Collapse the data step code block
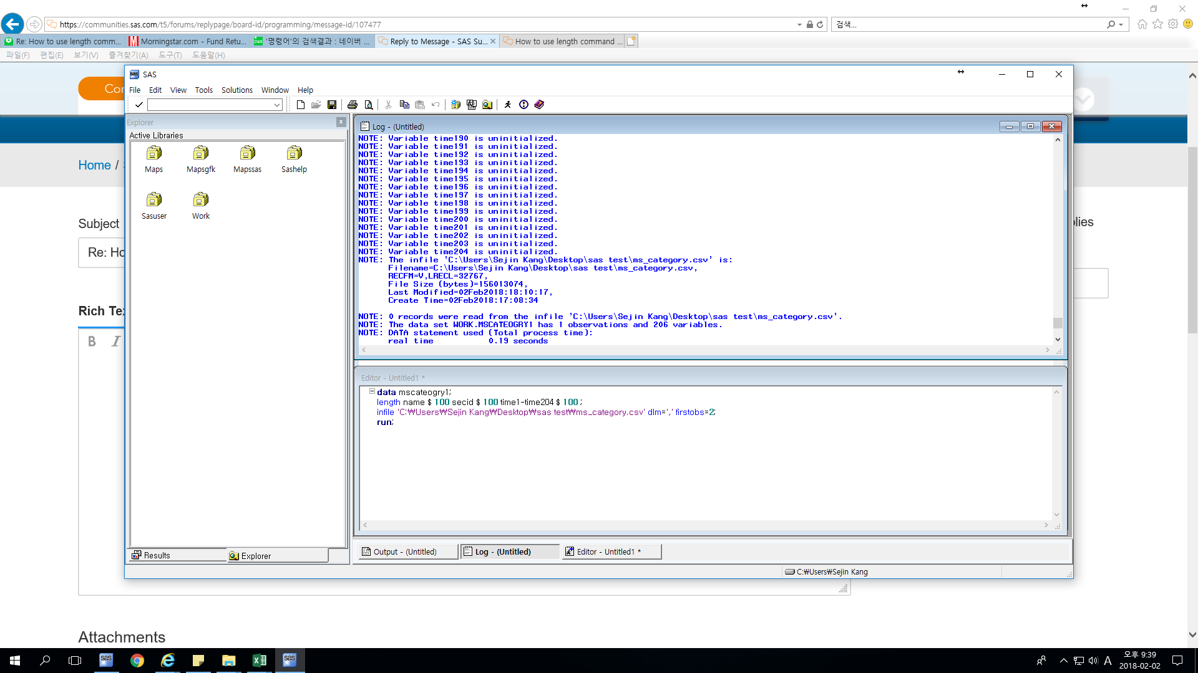The height and width of the screenshot is (673, 1198). 372,392
